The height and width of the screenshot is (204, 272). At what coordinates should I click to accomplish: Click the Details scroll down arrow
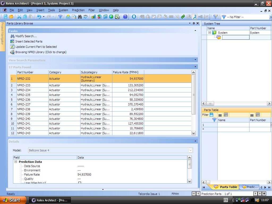tap(190, 181)
